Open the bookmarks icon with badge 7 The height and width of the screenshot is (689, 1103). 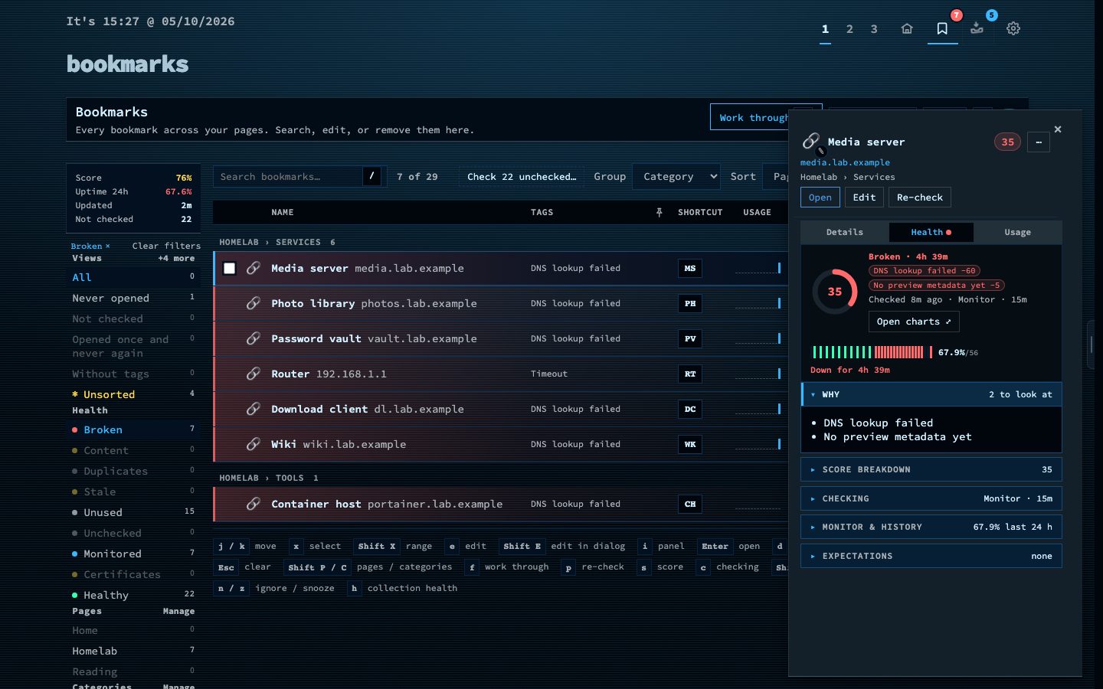click(942, 28)
